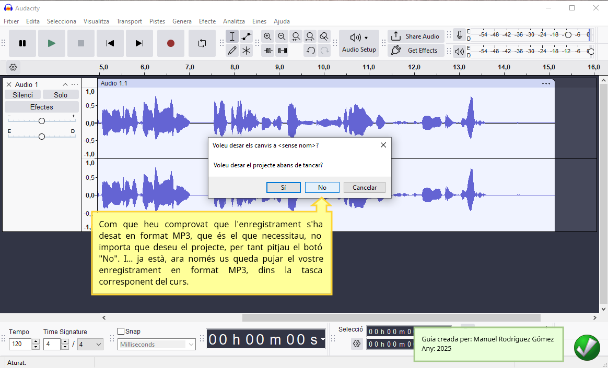
Task: Click the record meter microphone icon
Action: click(460, 35)
